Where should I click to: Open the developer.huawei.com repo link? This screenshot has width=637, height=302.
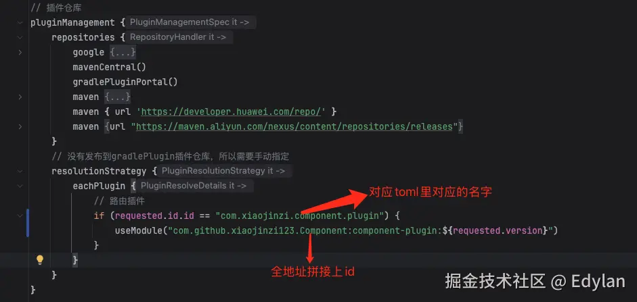[x=231, y=112]
